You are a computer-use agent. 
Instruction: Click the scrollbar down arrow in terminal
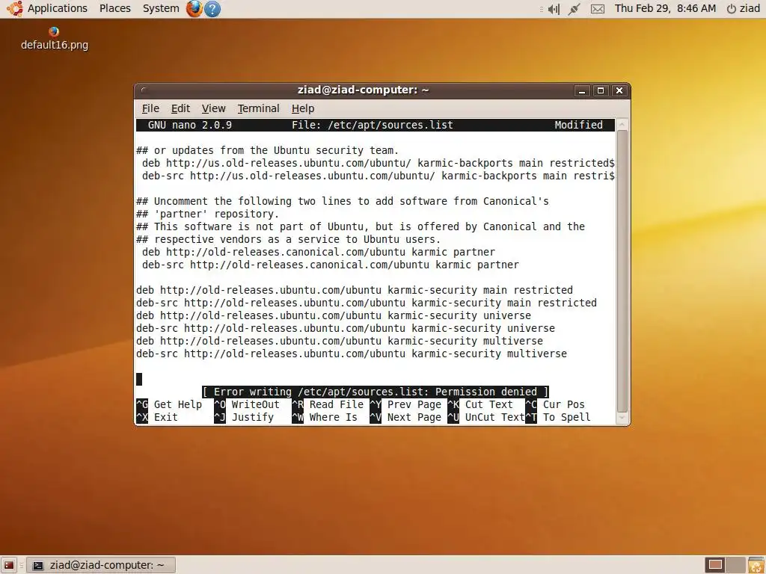[x=622, y=418]
